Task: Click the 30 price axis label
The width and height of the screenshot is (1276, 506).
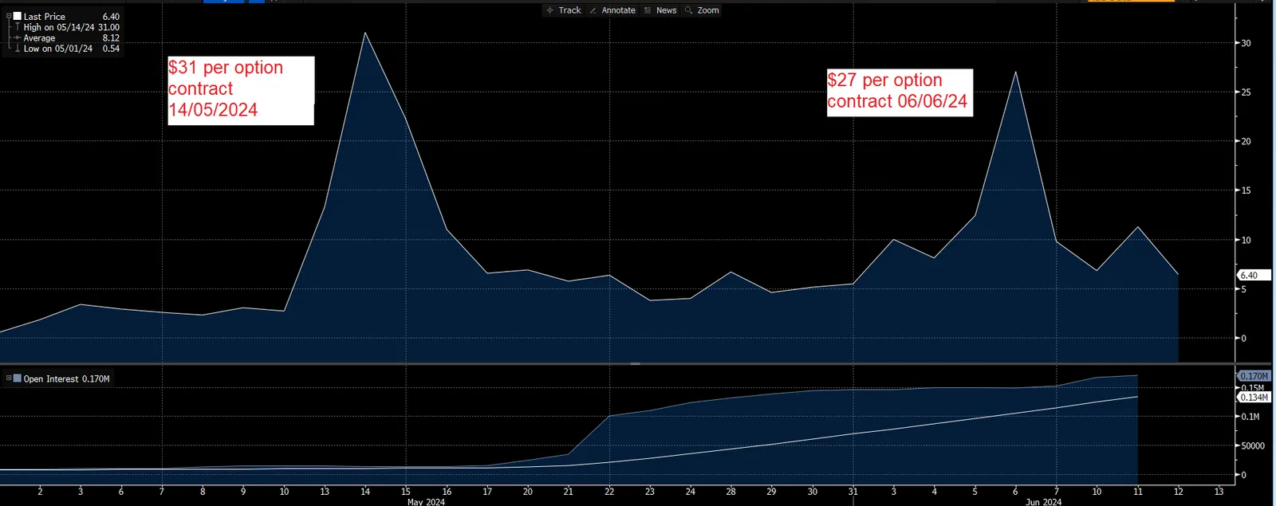Action: pyautogui.click(x=1246, y=44)
